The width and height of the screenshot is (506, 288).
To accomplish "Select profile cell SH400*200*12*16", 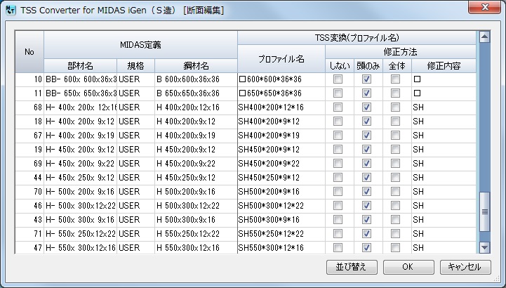I will coord(281,107).
